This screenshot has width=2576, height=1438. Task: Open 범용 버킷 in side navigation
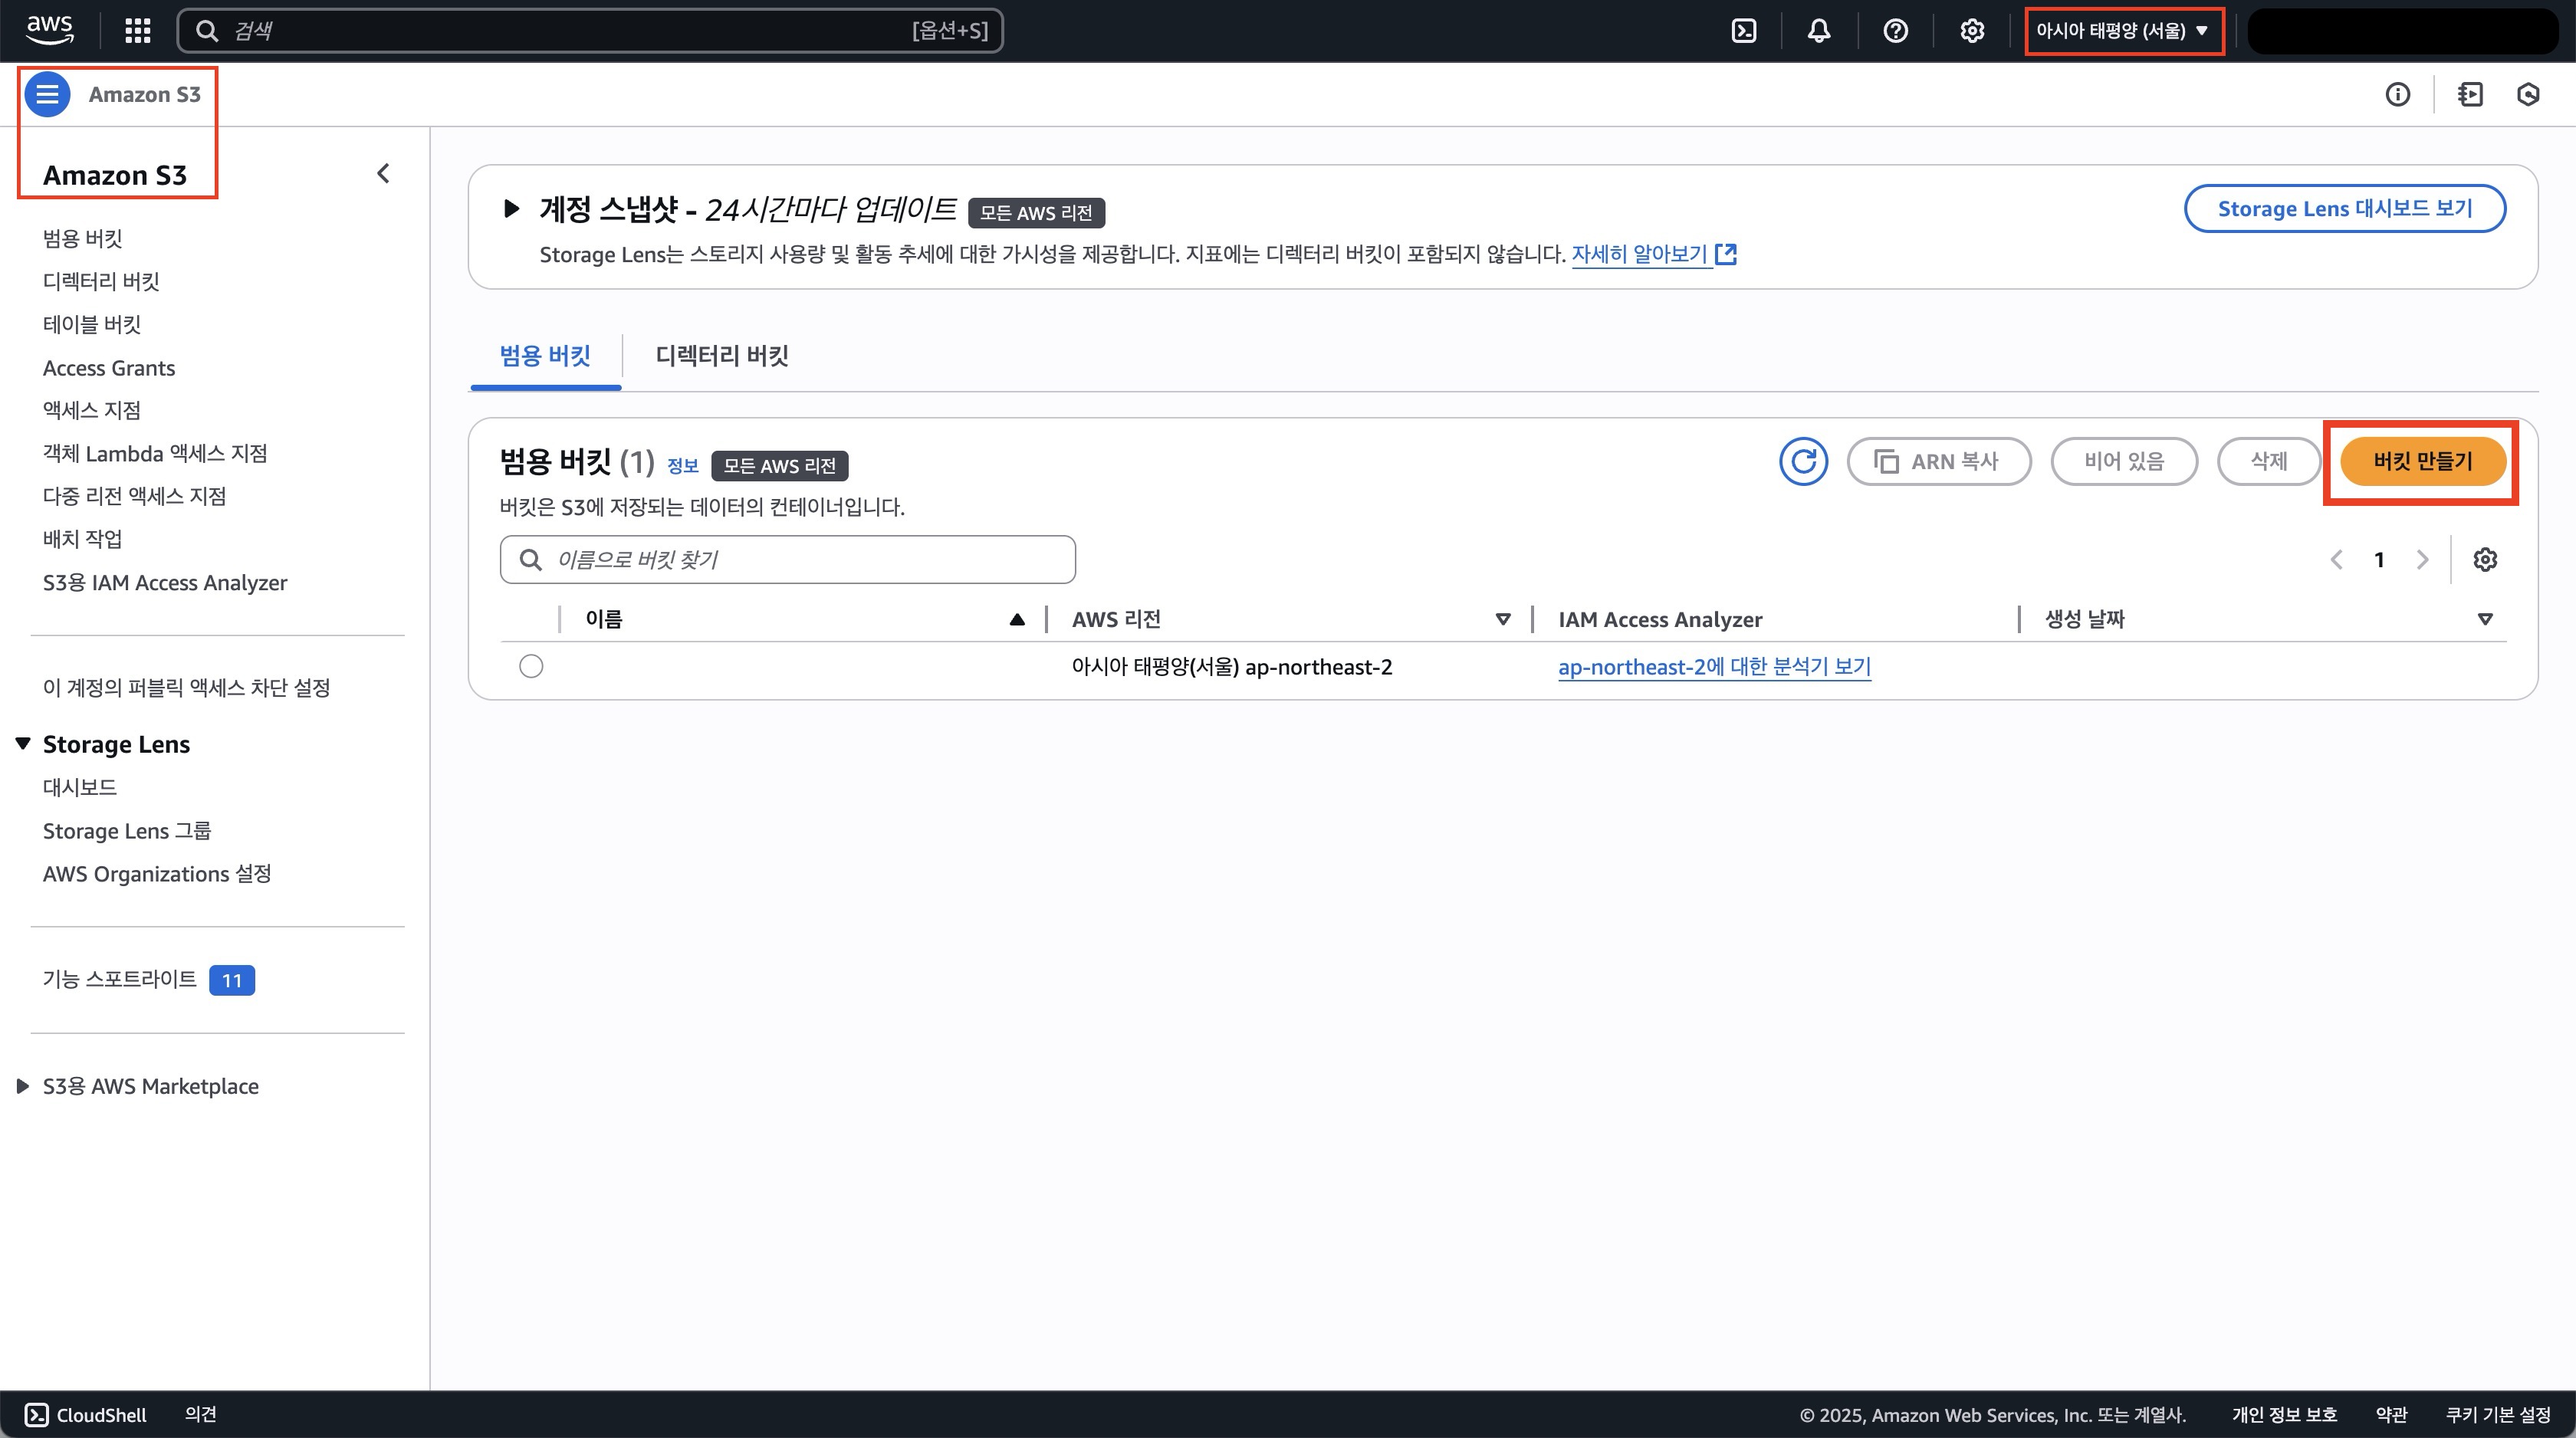tap(82, 238)
